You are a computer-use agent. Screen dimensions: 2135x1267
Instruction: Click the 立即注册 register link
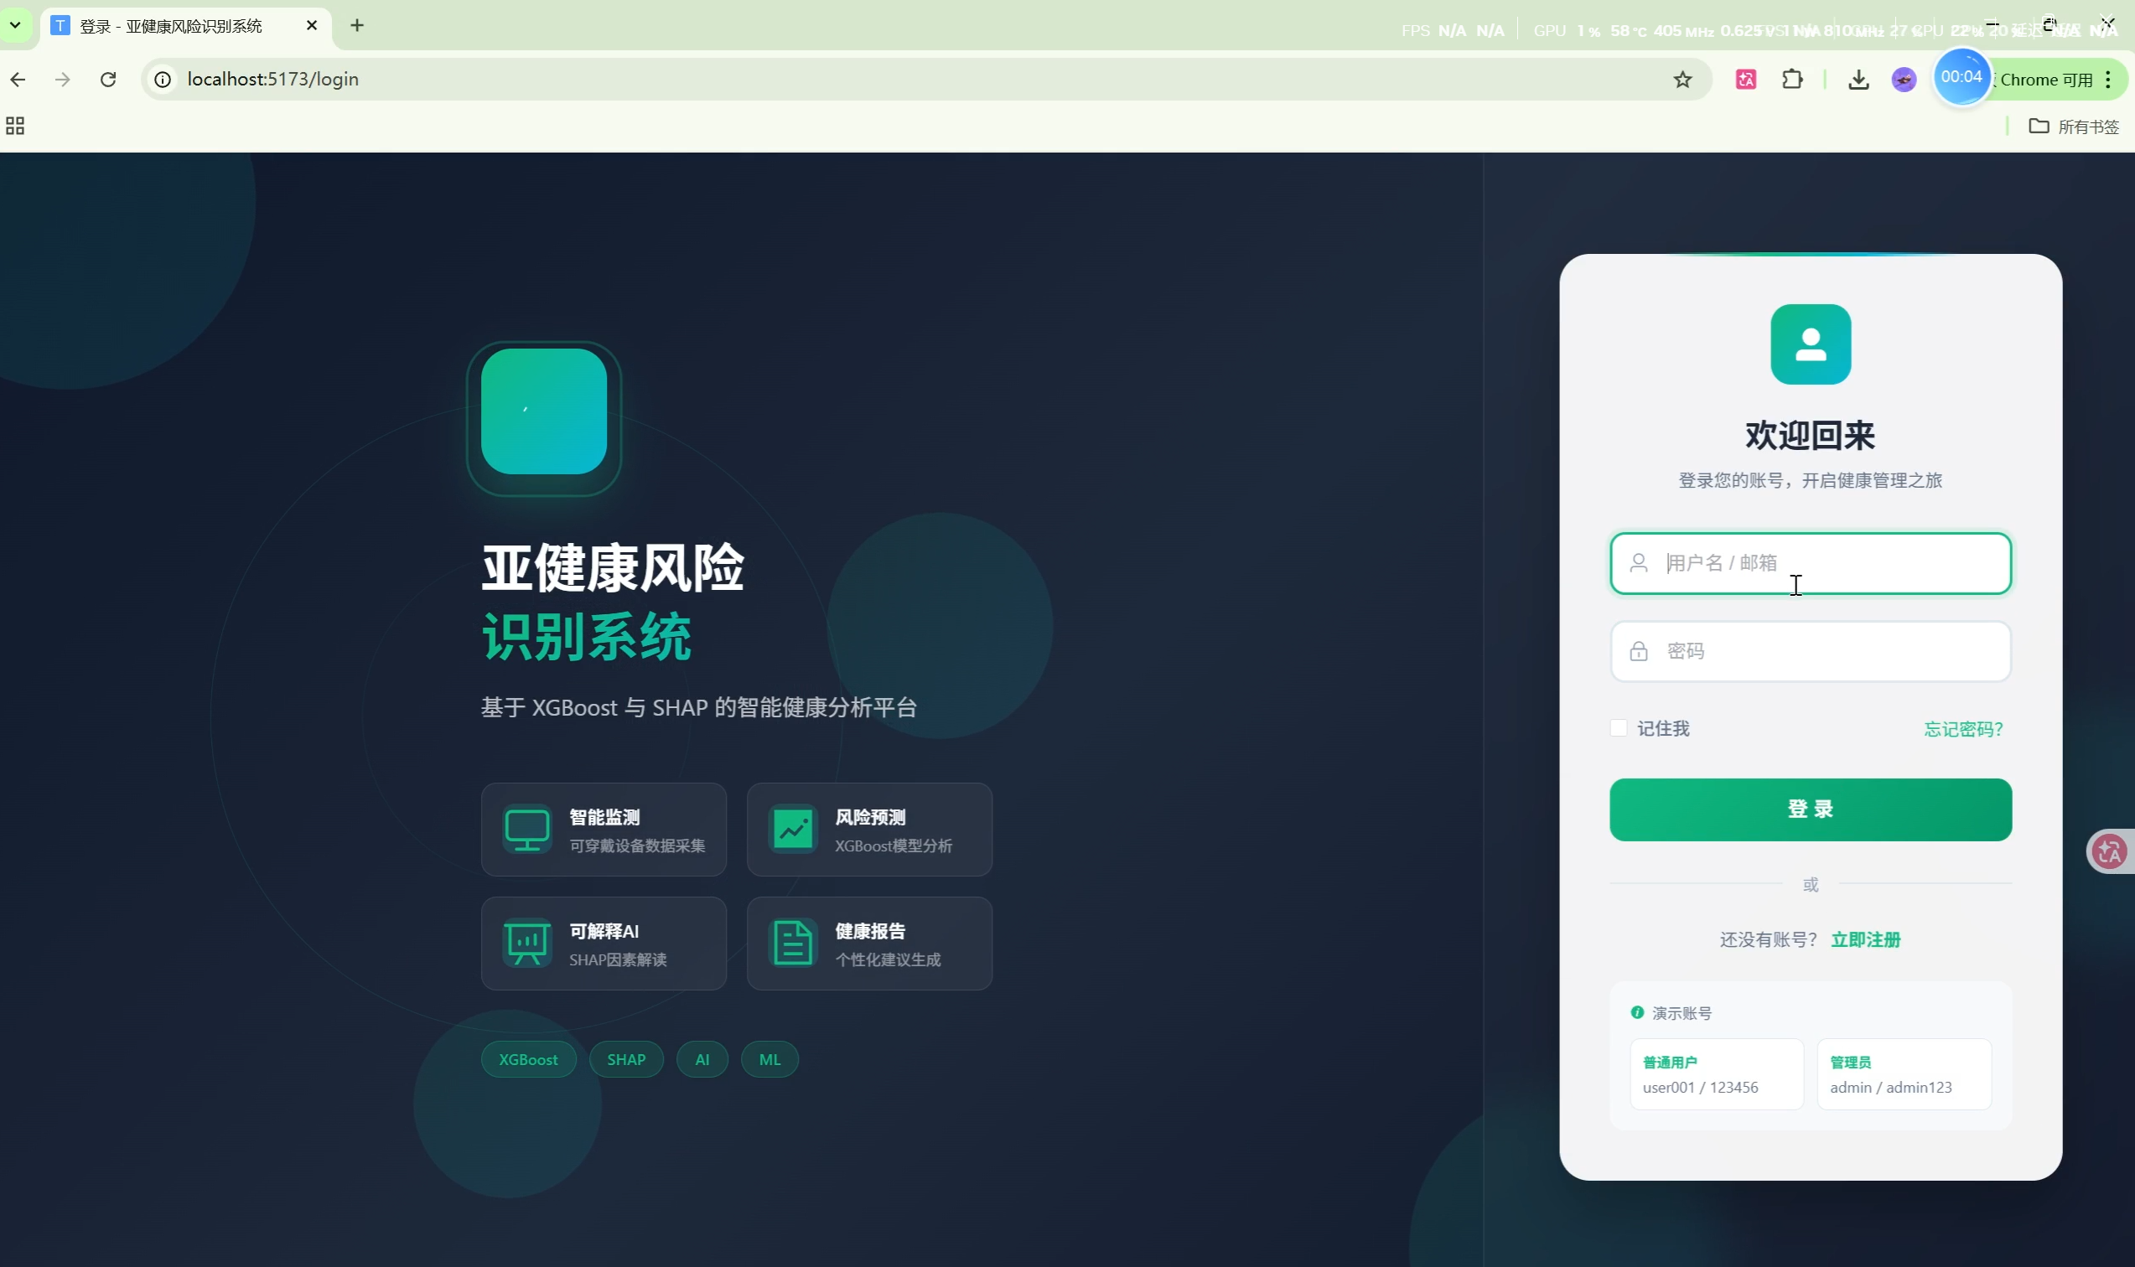pyautogui.click(x=1865, y=939)
